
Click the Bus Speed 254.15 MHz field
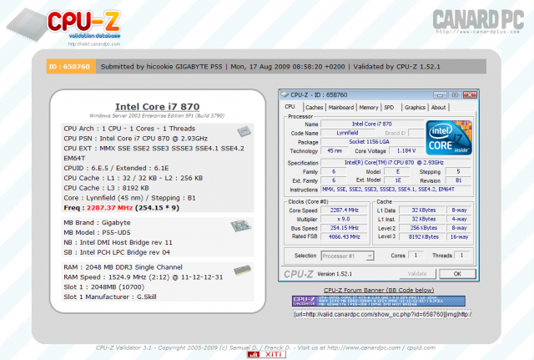[x=344, y=228]
